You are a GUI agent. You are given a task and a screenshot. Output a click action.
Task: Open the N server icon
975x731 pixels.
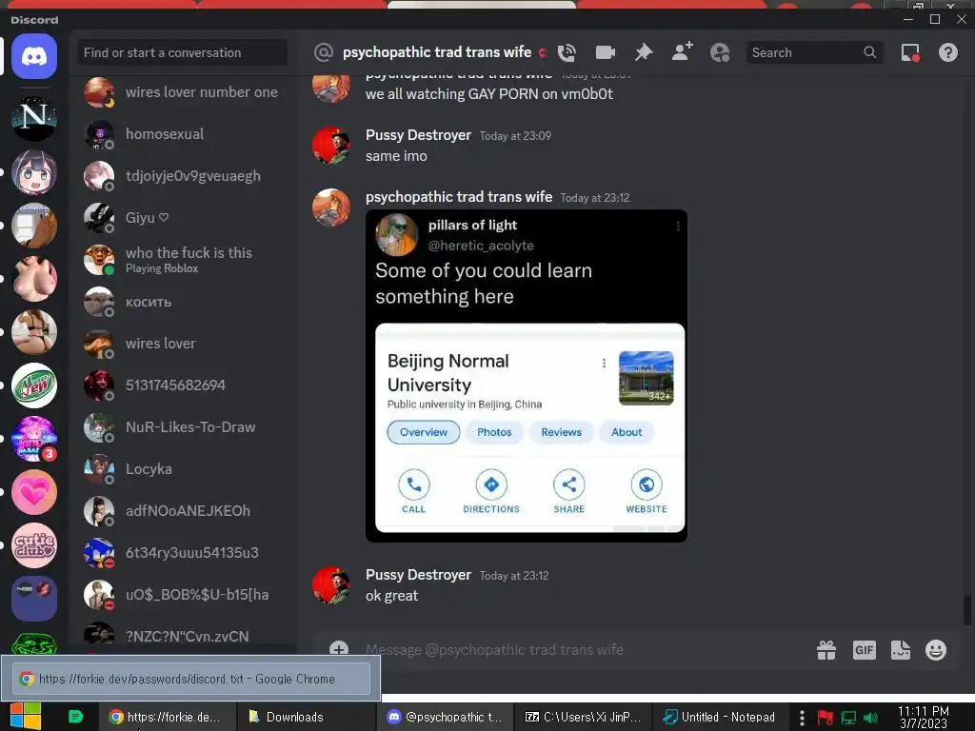pos(34,118)
